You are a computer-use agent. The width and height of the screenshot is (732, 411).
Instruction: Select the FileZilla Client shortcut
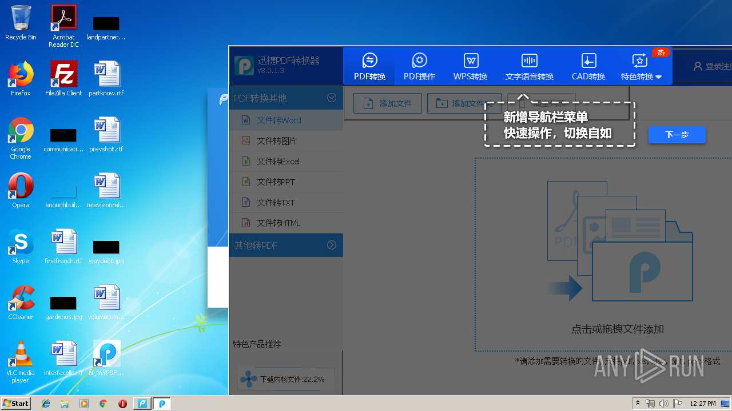point(63,79)
